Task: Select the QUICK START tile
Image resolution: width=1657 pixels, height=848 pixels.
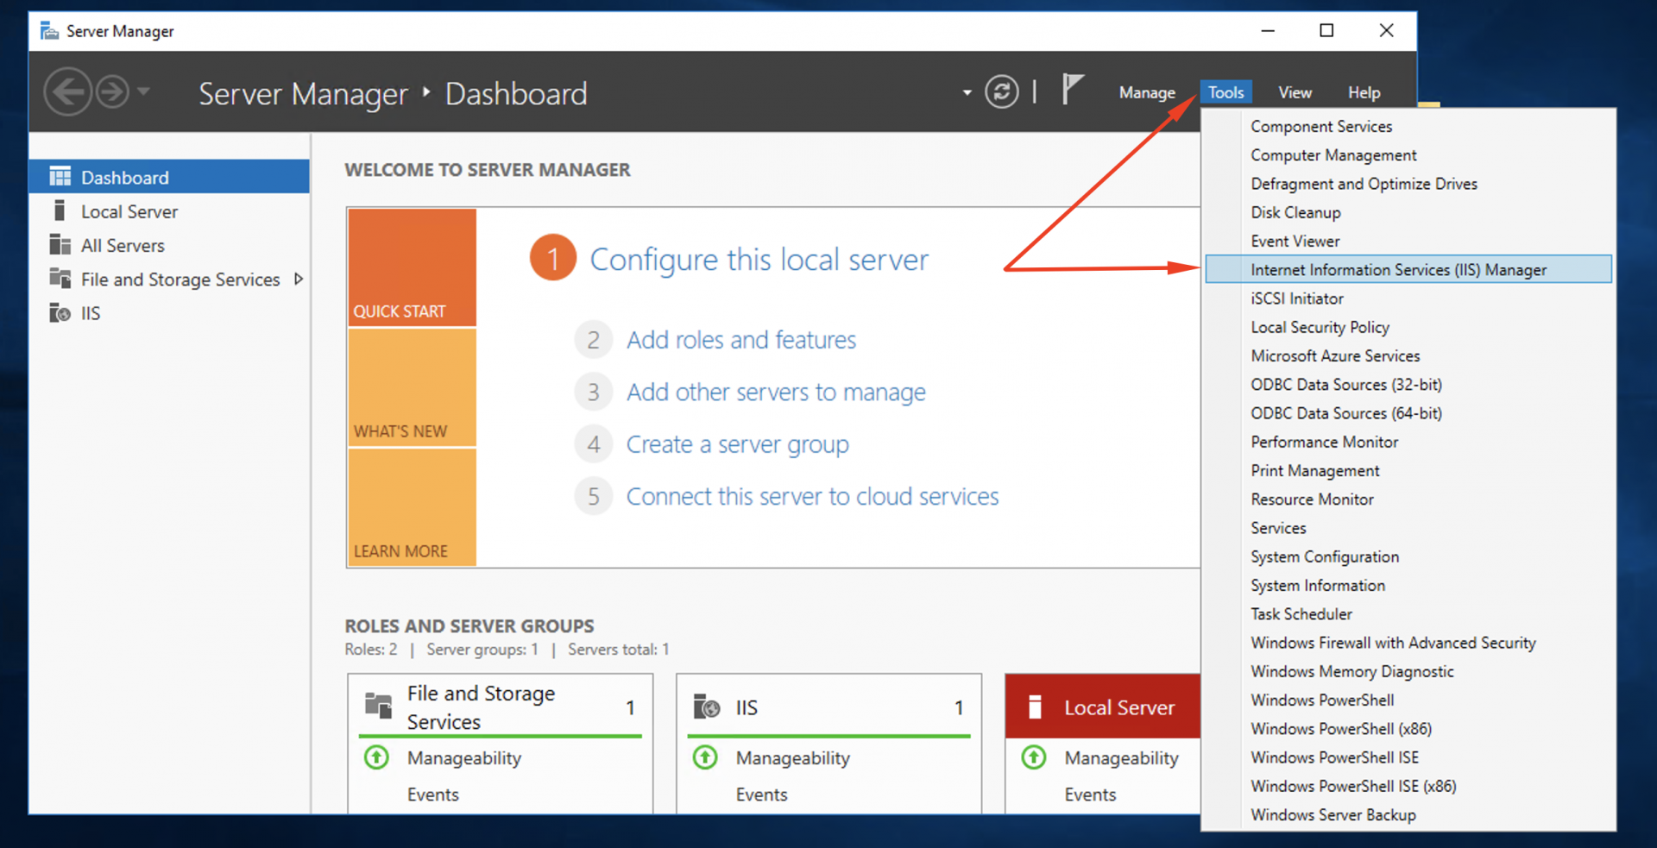Action: coord(413,267)
